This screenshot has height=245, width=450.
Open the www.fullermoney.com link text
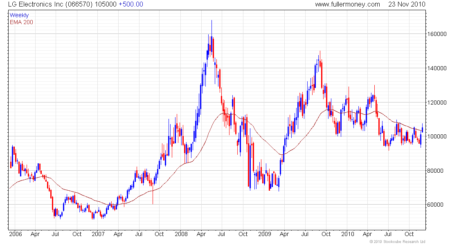[347, 4]
